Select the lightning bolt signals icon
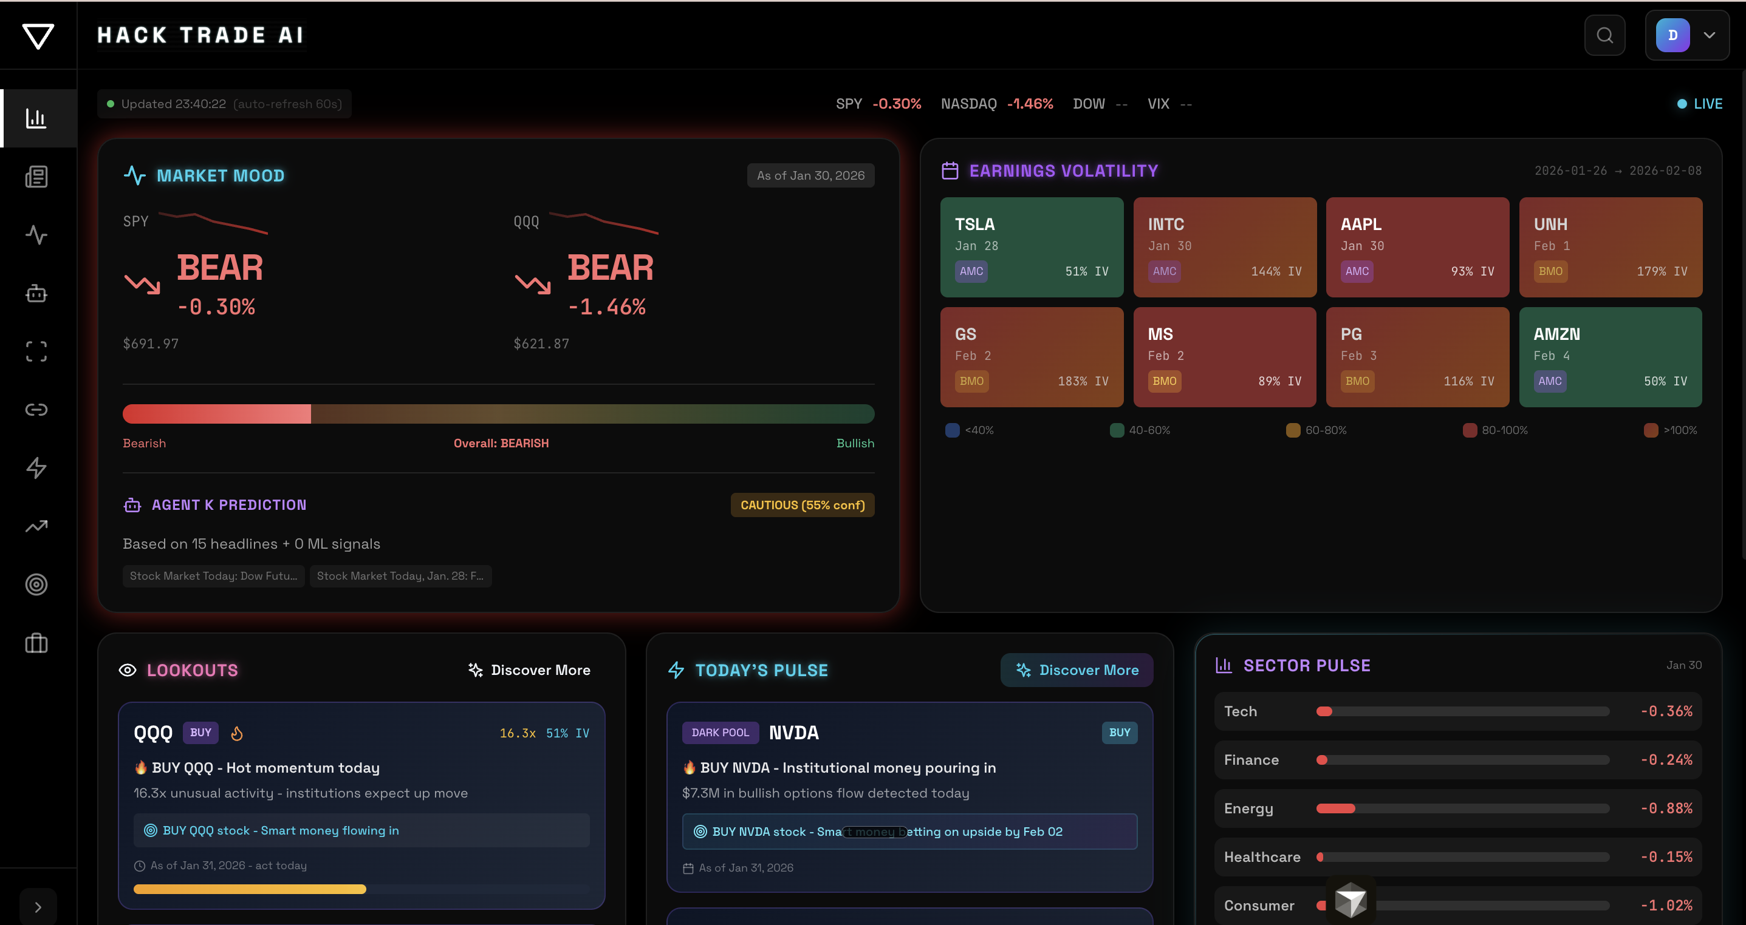This screenshot has height=925, width=1746. 36,467
